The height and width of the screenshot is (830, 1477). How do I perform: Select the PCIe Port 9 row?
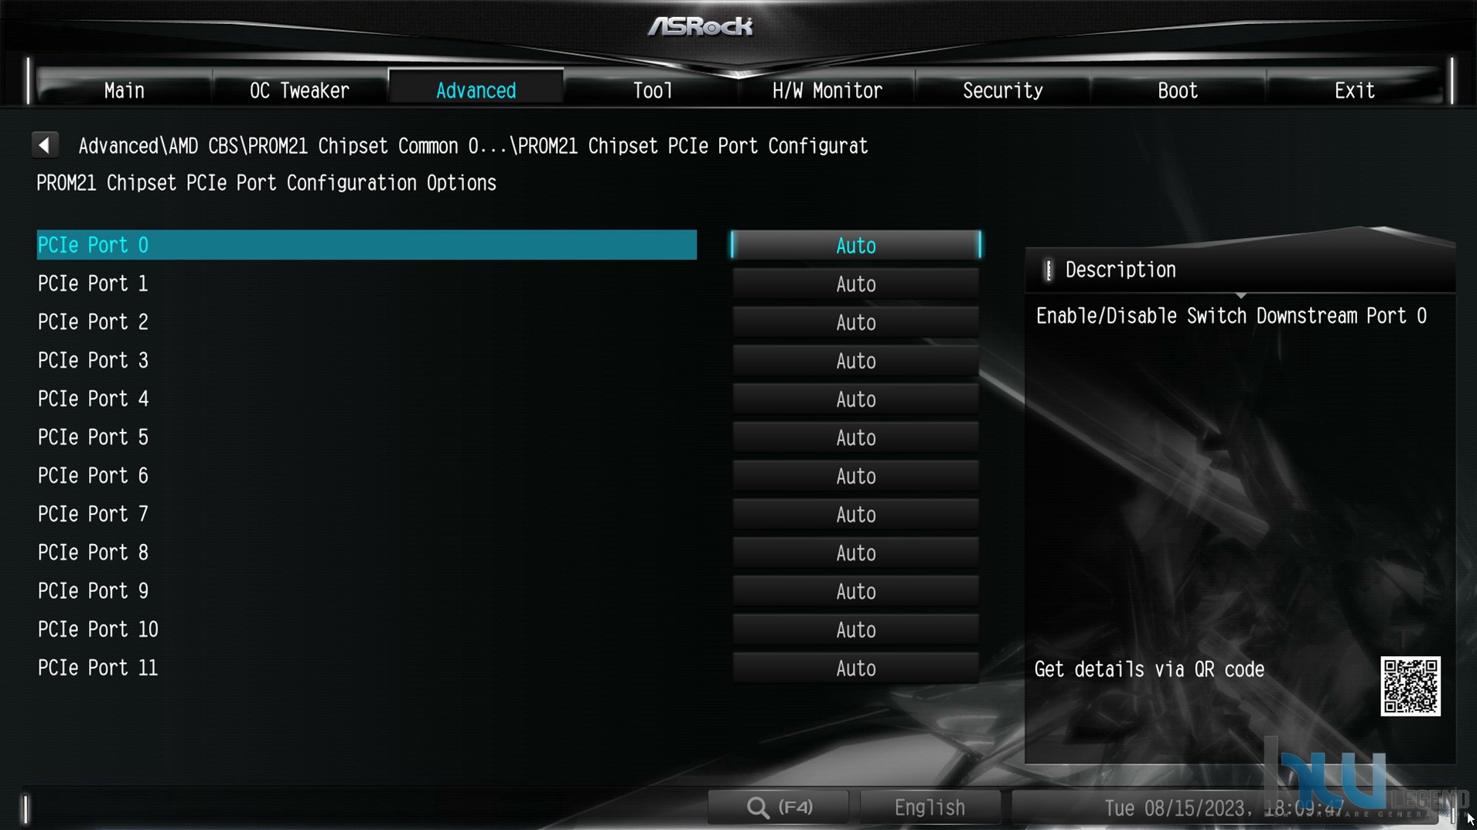coord(367,591)
